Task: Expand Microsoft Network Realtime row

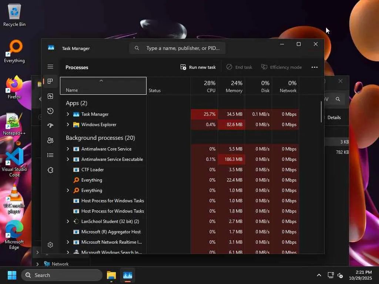Action: coord(68,242)
